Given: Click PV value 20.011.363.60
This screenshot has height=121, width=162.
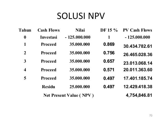Looking at the screenshot, I should (138, 70).
